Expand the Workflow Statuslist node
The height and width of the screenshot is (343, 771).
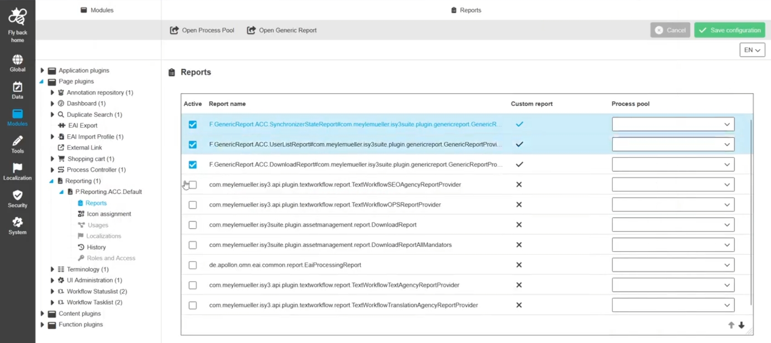point(52,292)
